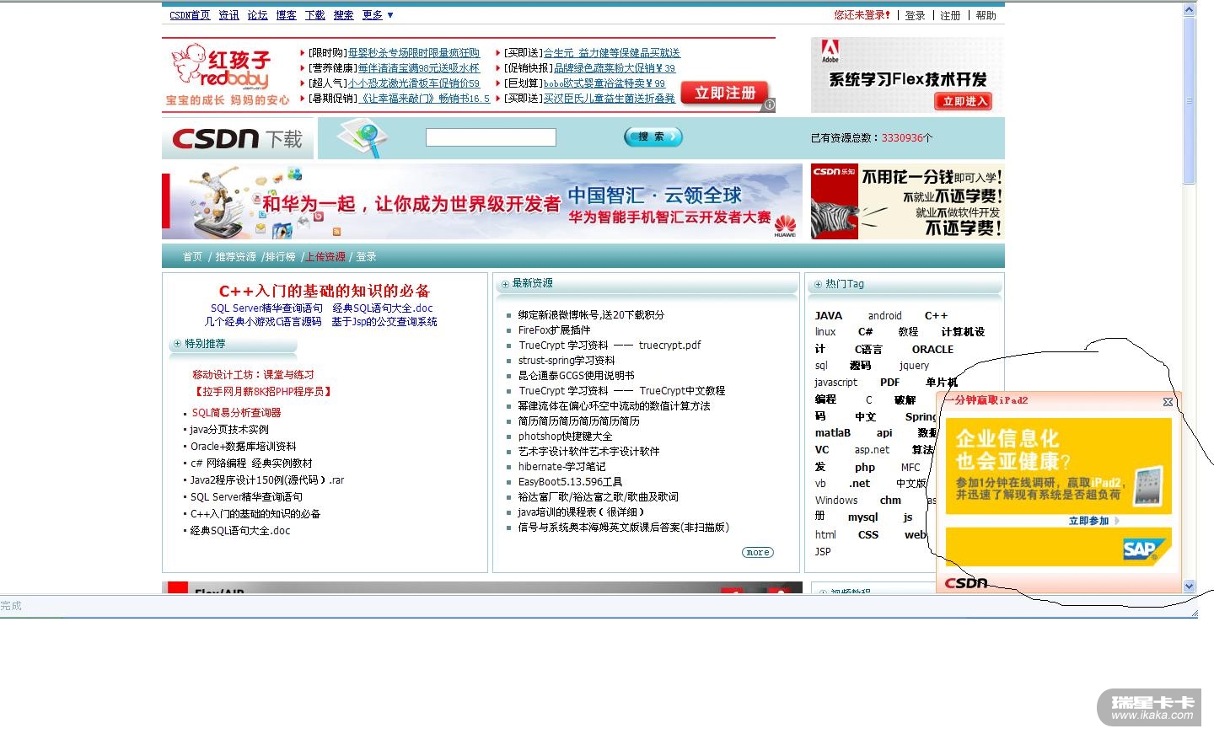Open 拉手网月薪8K招PHP程序员 link
The width and height of the screenshot is (1214, 734).
click(x=263, y=392)
